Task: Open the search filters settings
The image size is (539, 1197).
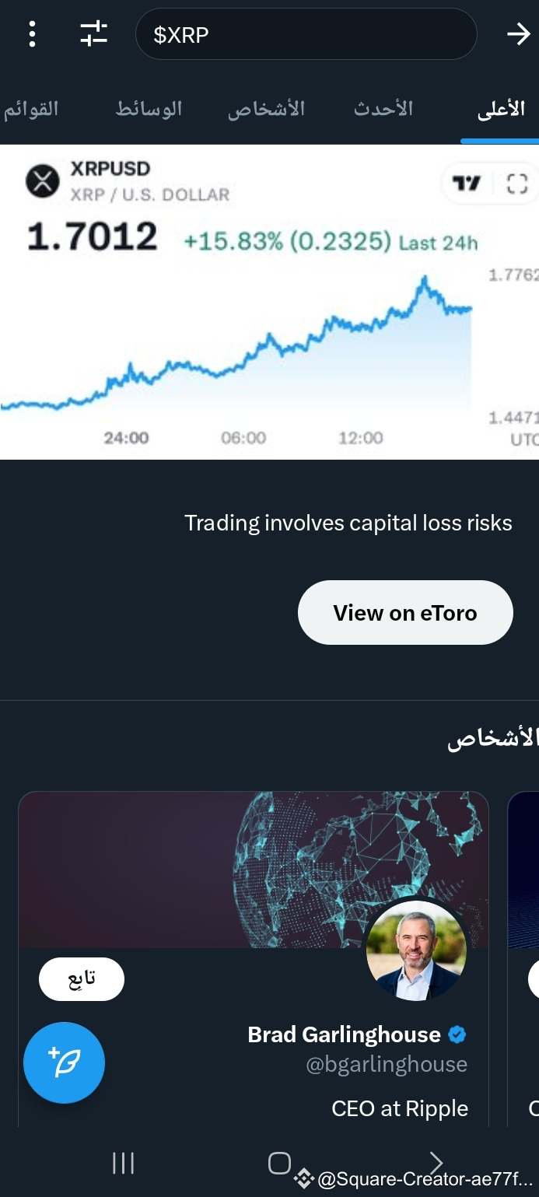Action: click(93, 33)
